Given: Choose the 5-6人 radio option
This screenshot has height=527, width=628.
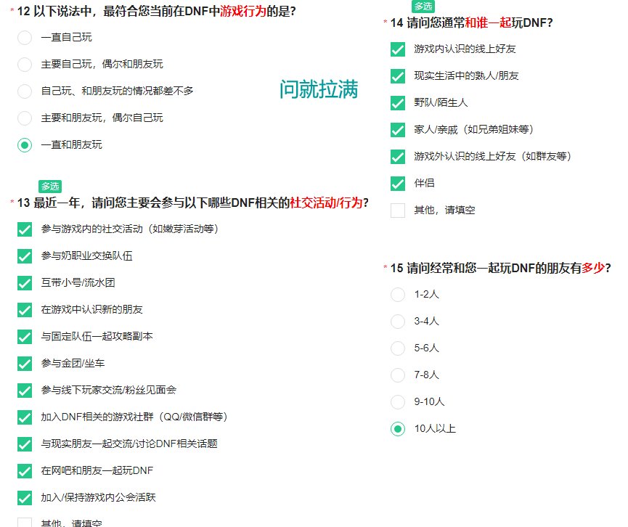Looking at the screenshot, I should (398, 348).
